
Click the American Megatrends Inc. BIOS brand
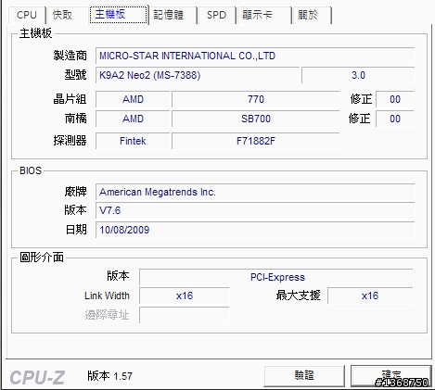[x=255, y=192]
